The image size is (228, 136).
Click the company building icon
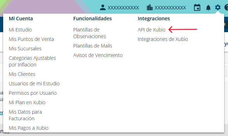(x=150, y=7)
